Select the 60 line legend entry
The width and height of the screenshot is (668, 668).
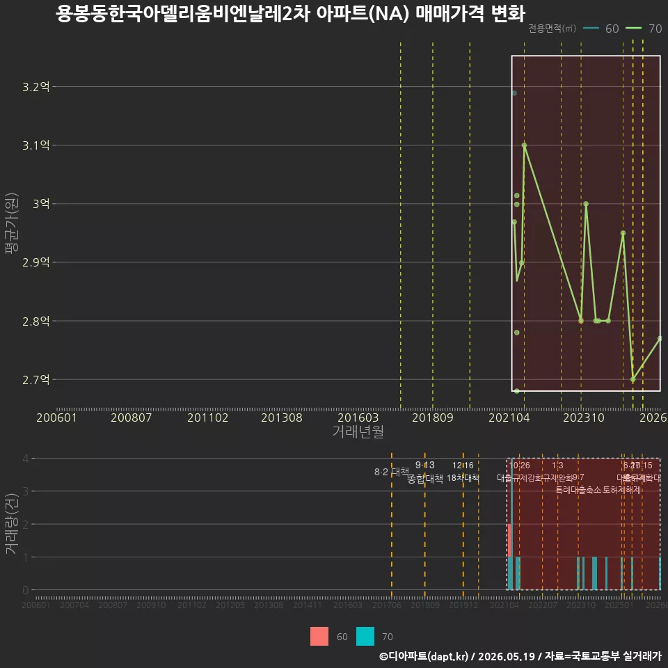(x=601, y=29)
